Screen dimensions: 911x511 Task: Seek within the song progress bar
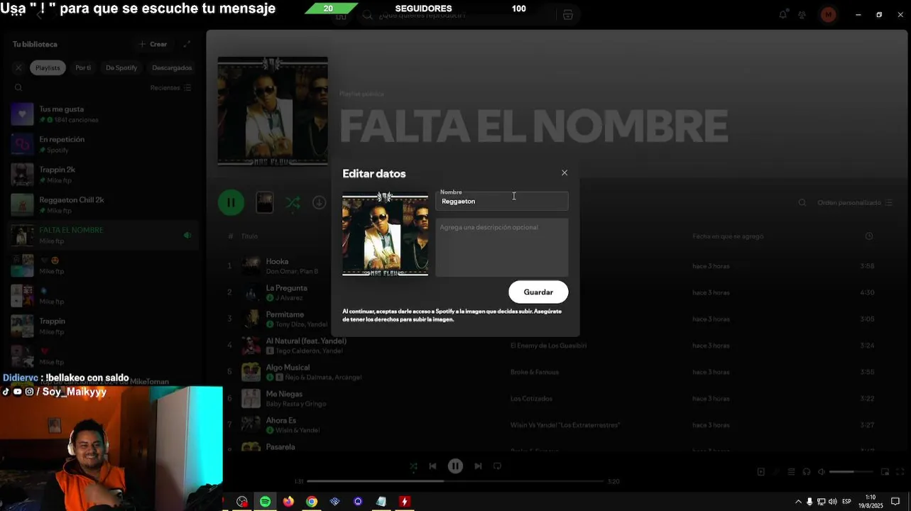tap(455, 481)
